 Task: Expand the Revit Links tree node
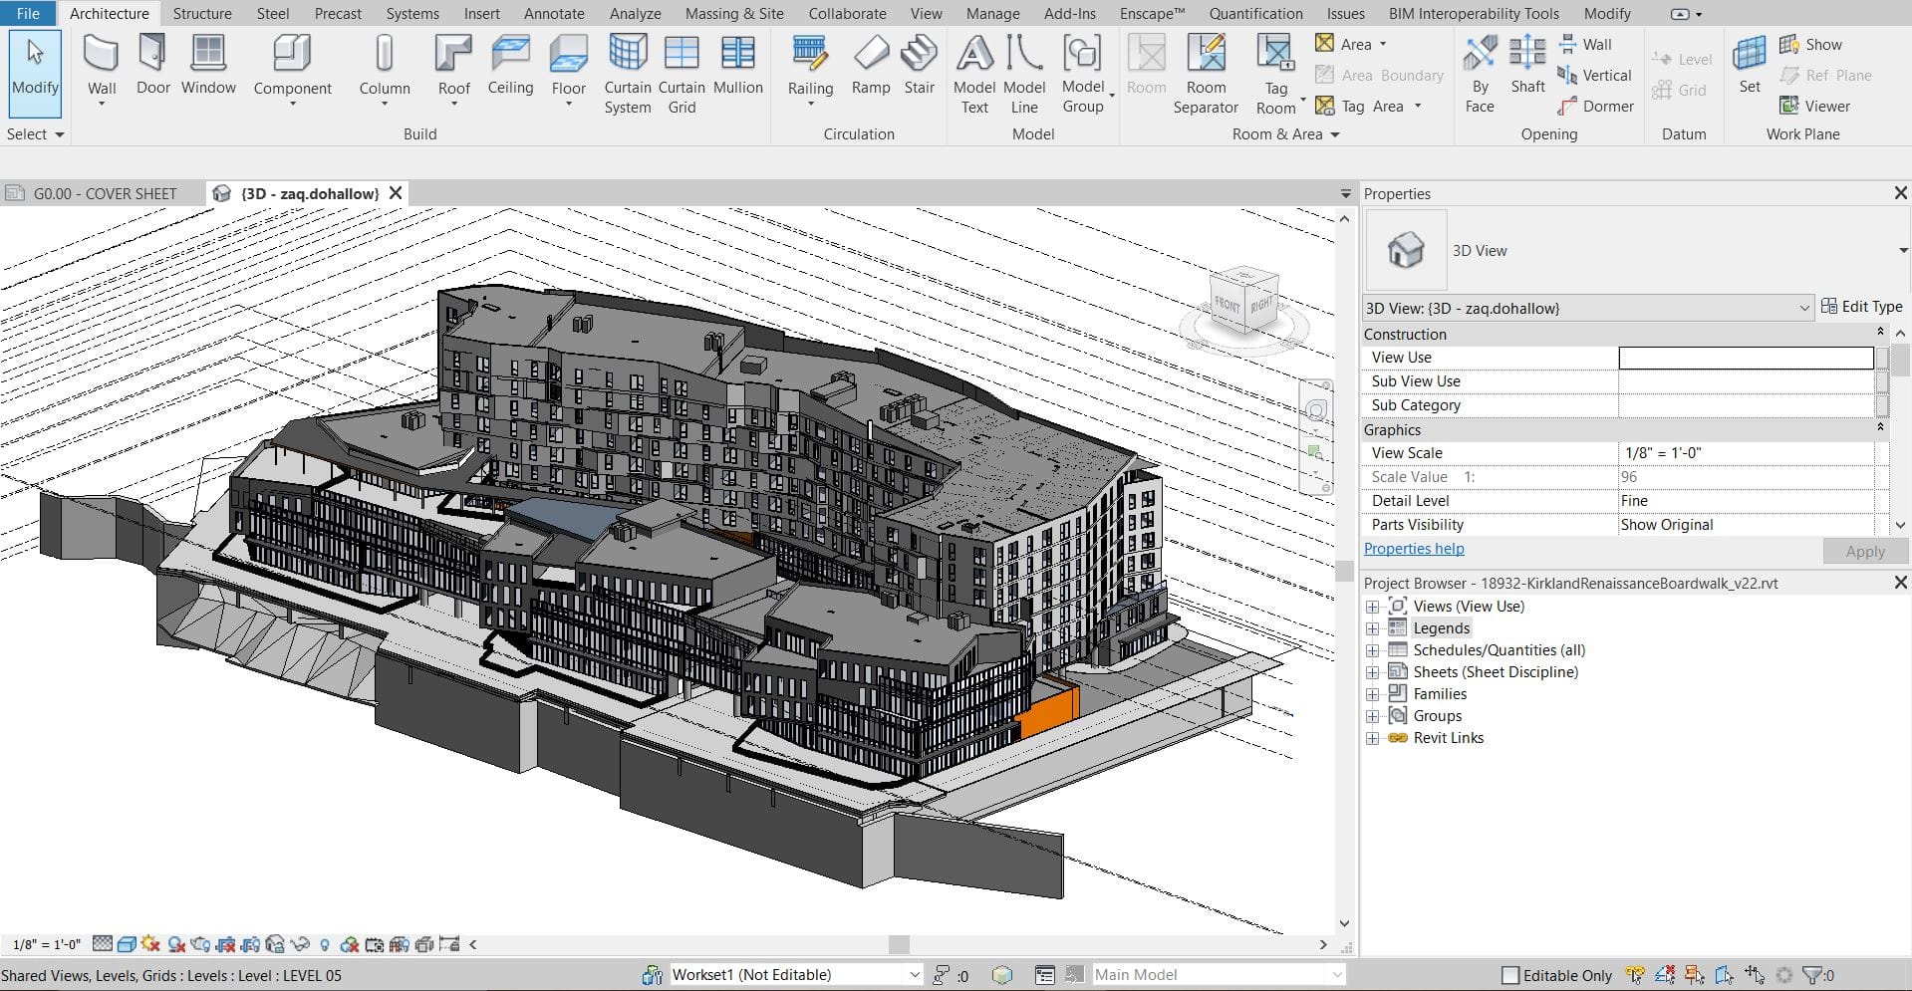coord(1372,738)
